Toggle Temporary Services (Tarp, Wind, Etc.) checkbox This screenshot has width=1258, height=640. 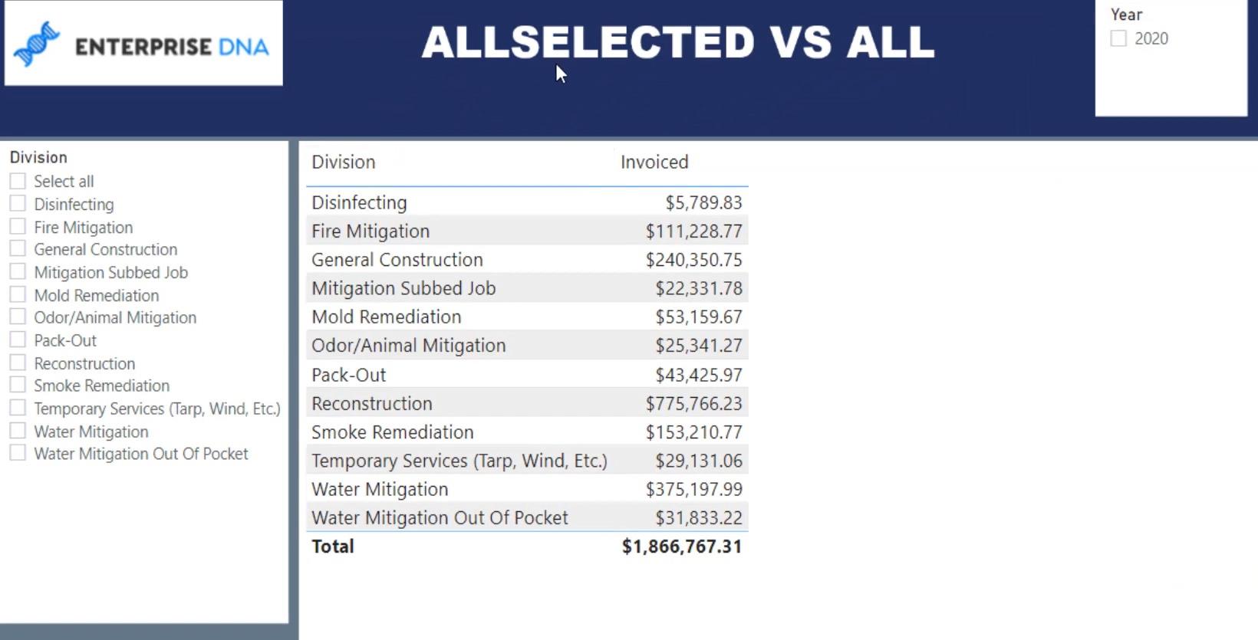pos(18,409)
